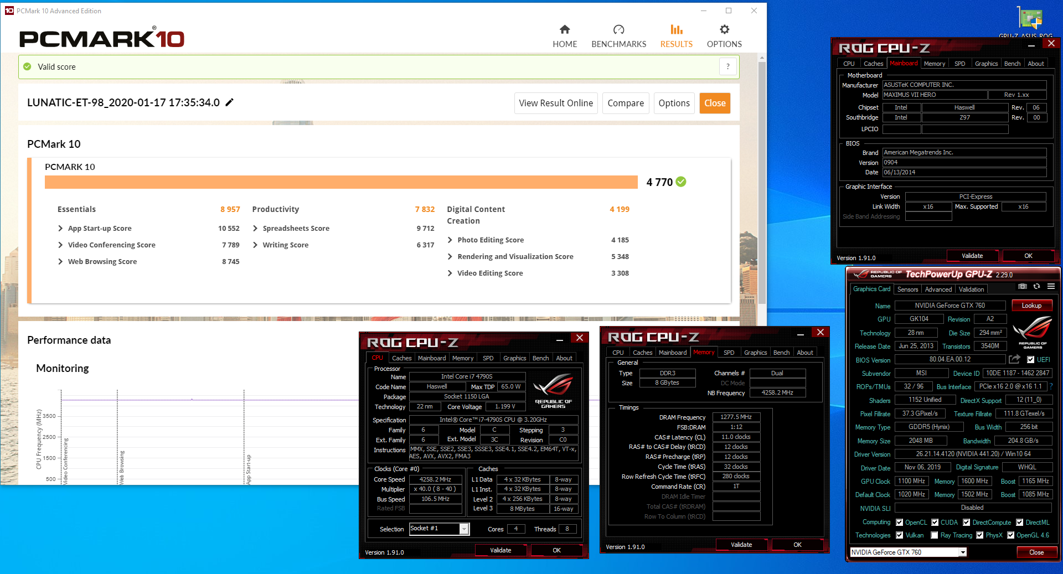Click the Result Options button in PCMark

point(674,103)
